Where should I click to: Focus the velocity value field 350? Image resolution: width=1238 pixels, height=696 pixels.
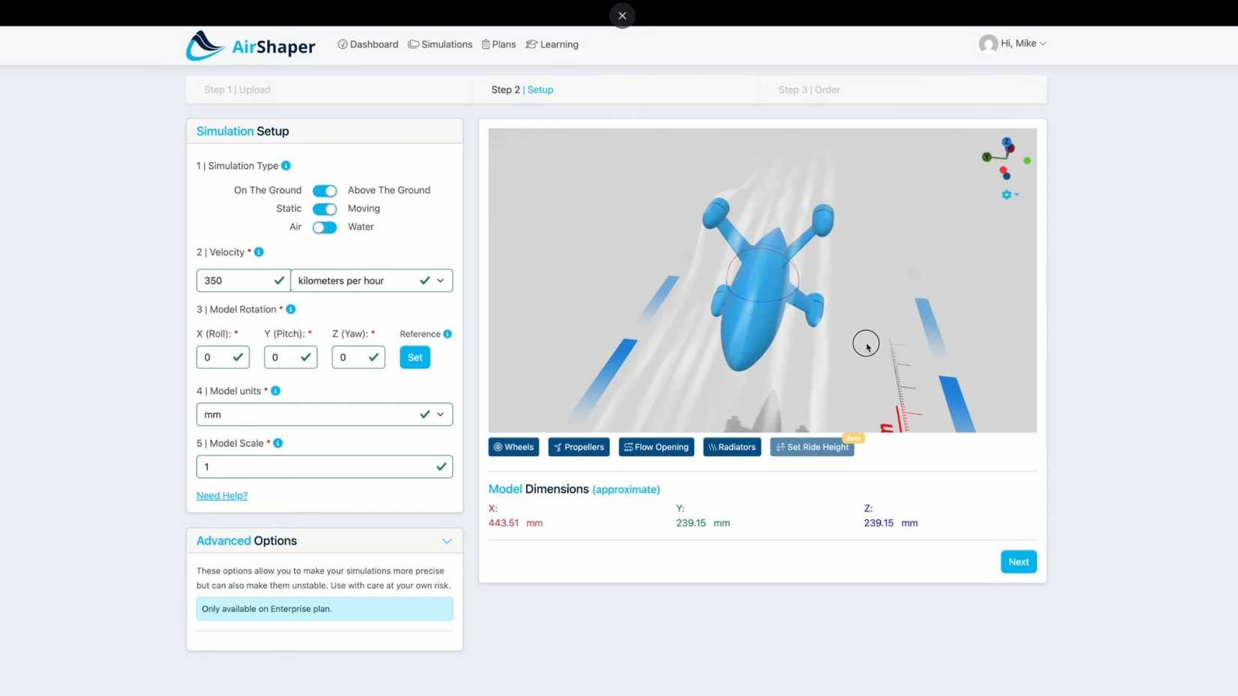click(x=243, y=280)
